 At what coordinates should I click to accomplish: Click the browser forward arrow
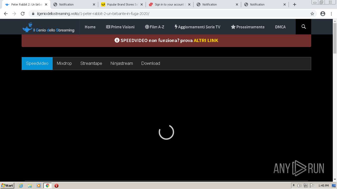(14, 14)
